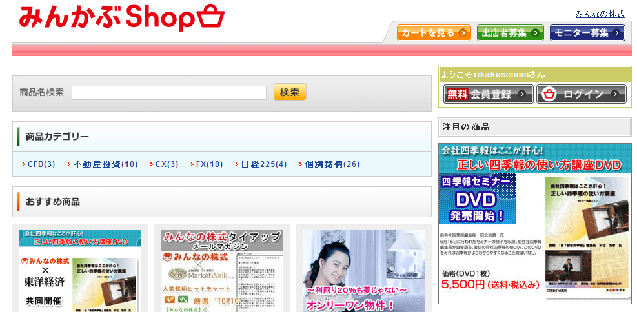The image size is (637, 312).
Task: Open モニター募集 blue button
Action: pos(587,34)
